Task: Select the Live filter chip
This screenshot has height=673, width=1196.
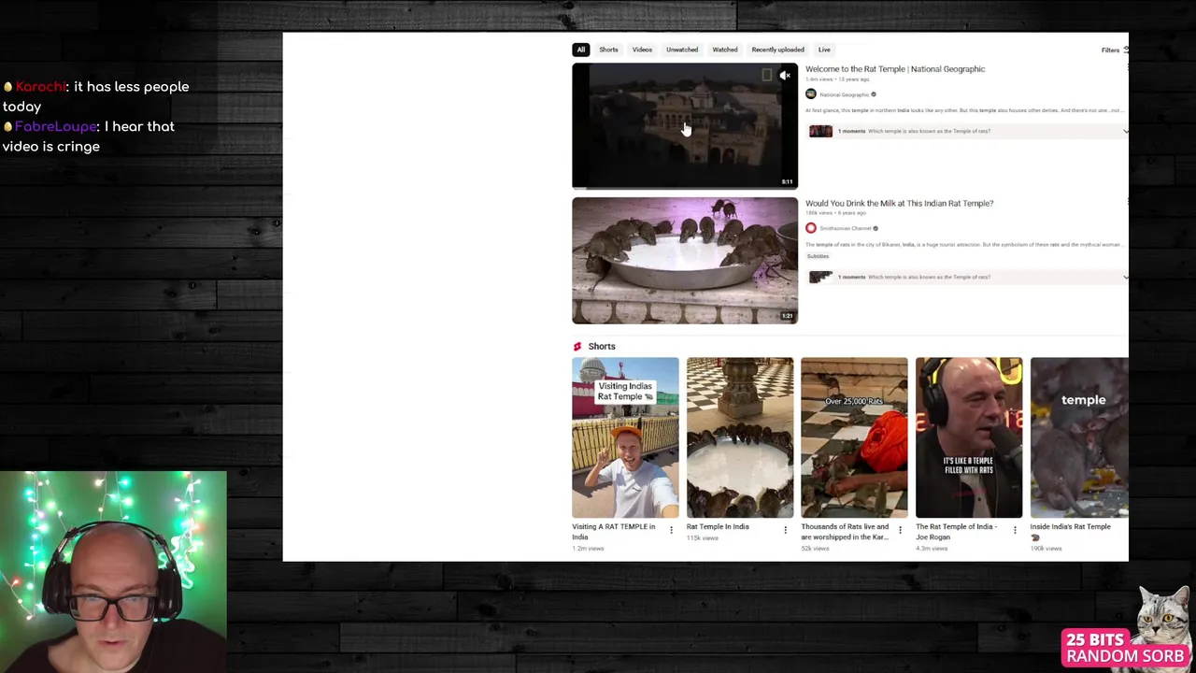Action: tap(824, 50)
